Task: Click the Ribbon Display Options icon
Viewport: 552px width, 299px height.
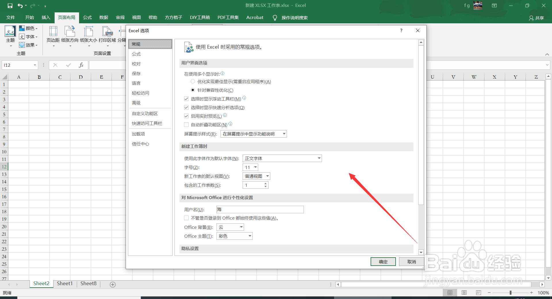Action: 494,5
